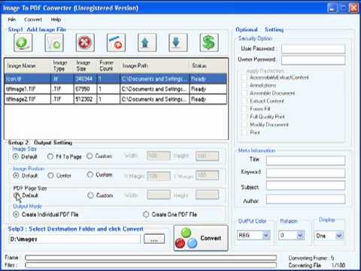
Task: Toggle the Extract Content checkbox
Action: click(x=244, y=101)
